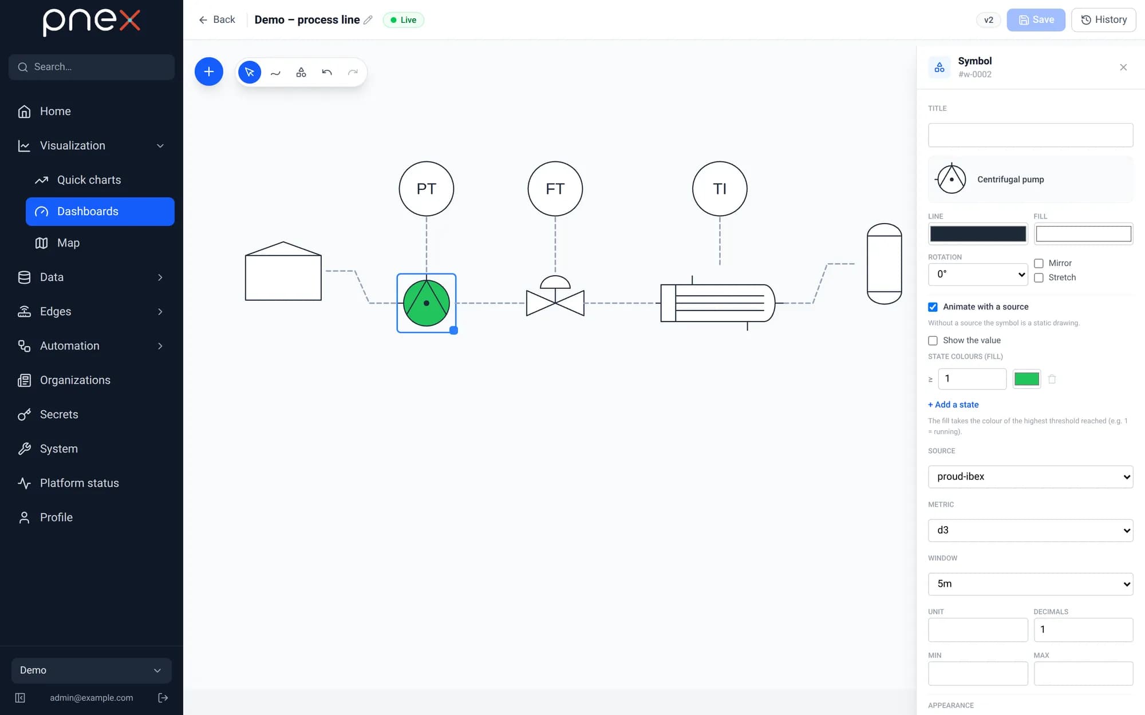1145x715 pixels.
Task: Edit the dashboard name pencil icon
Action: coord(368,20)
